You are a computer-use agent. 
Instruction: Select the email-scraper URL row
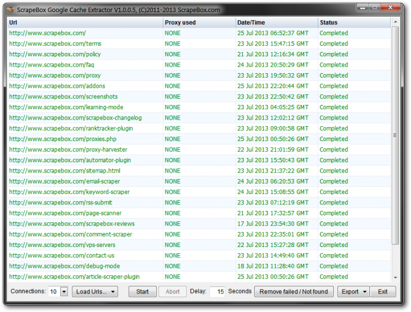click(x=199, y=181)
